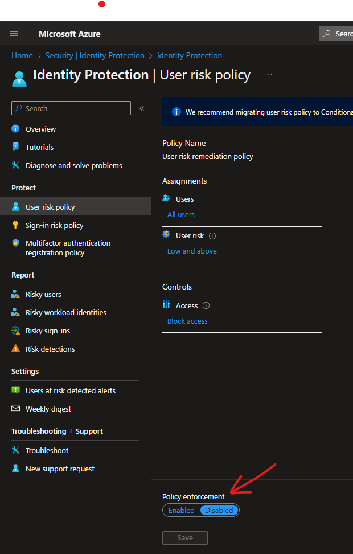Open Weekly digest settings
The height and width of the screenshot is (554, 353).
tap(48, 409)
